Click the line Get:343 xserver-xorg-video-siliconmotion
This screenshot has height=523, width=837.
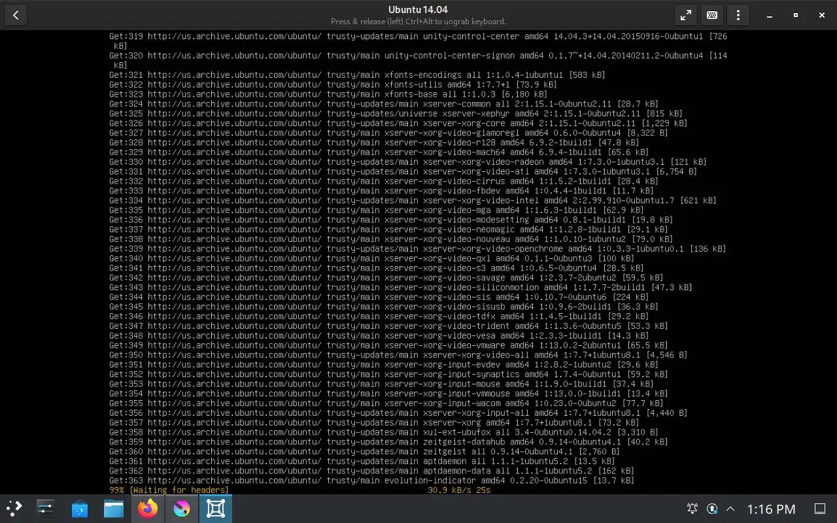click(x=400, y=288)
